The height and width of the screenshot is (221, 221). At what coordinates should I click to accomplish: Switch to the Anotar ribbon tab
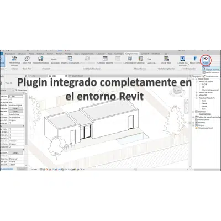[59, 54]
